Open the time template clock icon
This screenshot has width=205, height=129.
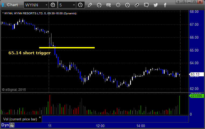[x=80, y=5]
